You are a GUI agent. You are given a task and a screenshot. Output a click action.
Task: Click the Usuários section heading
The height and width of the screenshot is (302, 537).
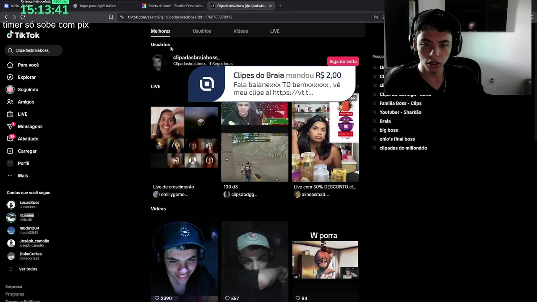click(x=160, y=44)
